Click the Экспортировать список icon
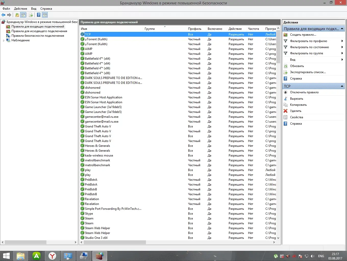The width and height of the screenshot is (347, 261). (286, 72)
